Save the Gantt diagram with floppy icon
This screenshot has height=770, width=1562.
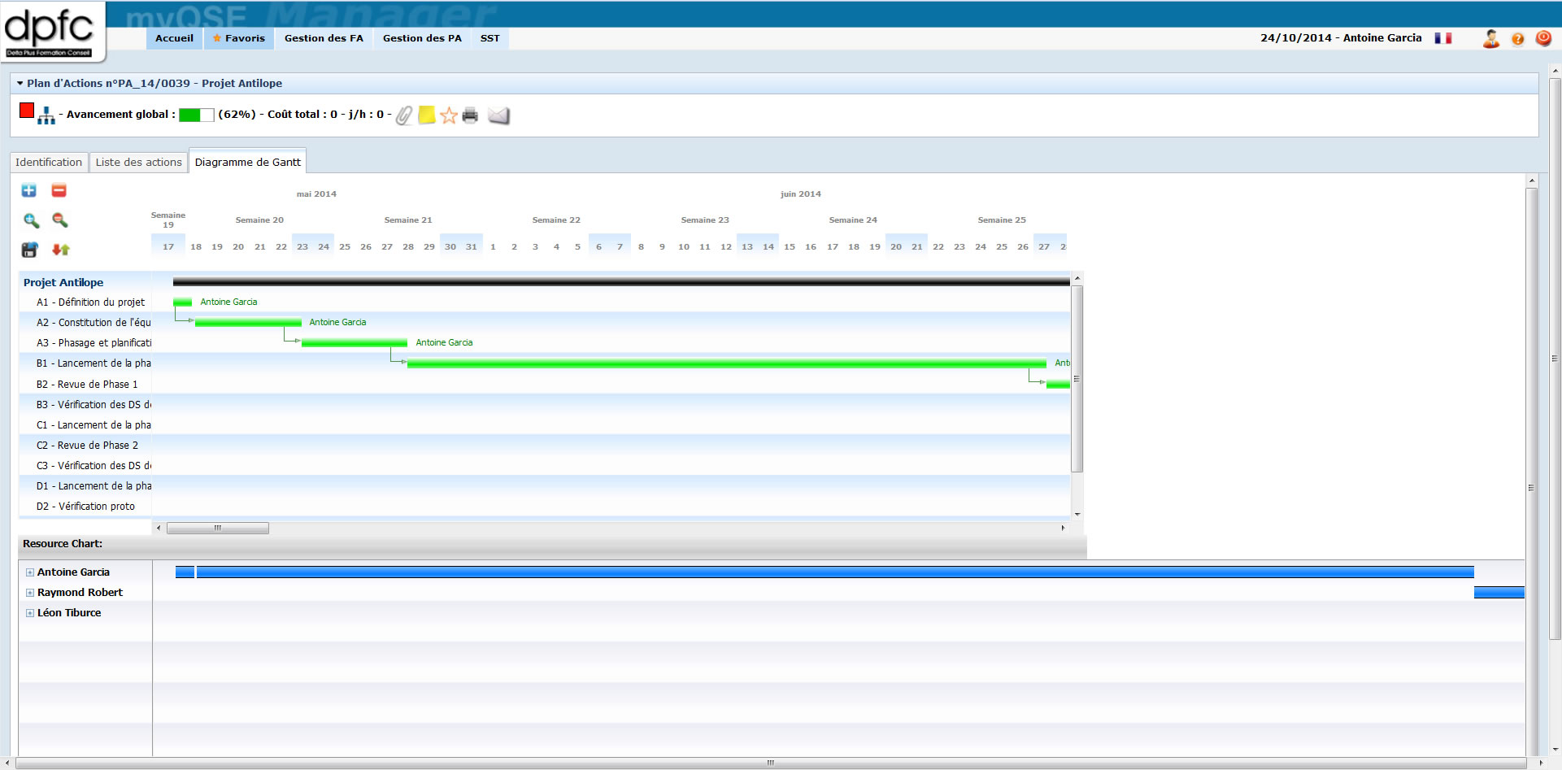coord(30,250)
